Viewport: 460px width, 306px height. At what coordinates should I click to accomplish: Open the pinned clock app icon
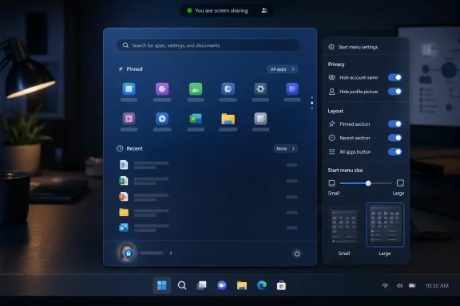[228, 89]
